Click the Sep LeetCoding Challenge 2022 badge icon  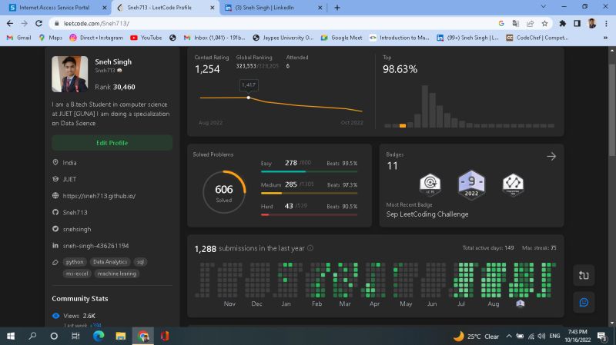[471, 184]
